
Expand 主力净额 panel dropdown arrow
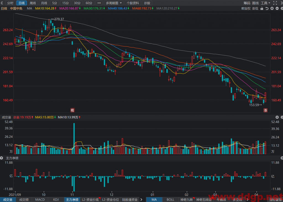(x=1, y=158)
